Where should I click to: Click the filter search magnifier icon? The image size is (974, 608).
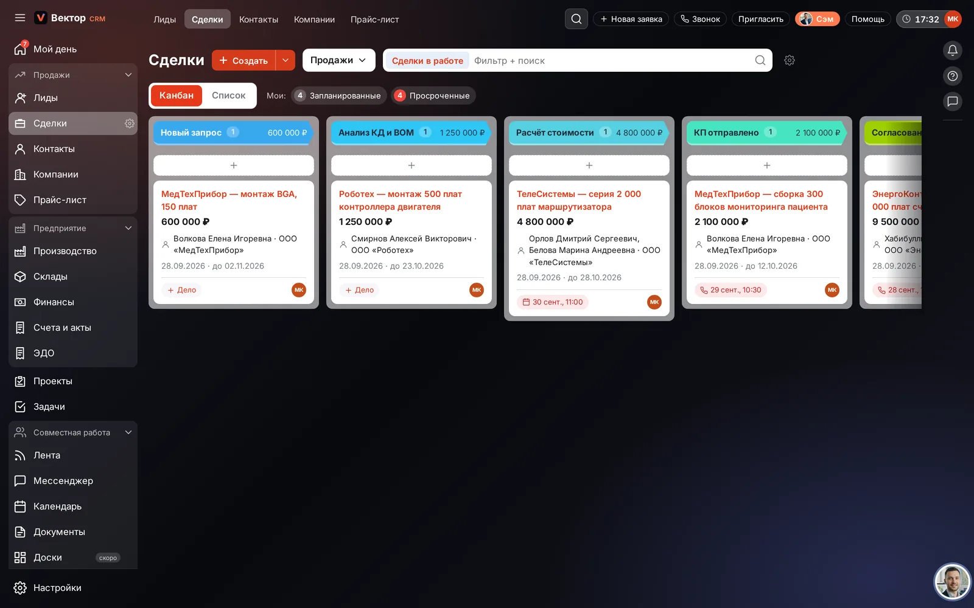[760, 60]
